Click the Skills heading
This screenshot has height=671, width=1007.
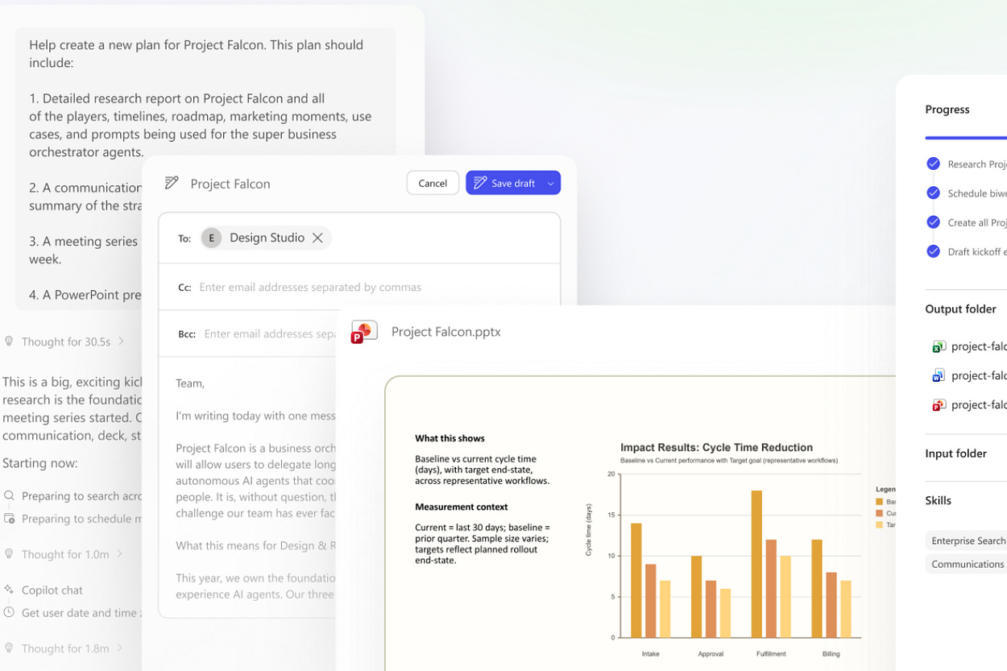938,500
